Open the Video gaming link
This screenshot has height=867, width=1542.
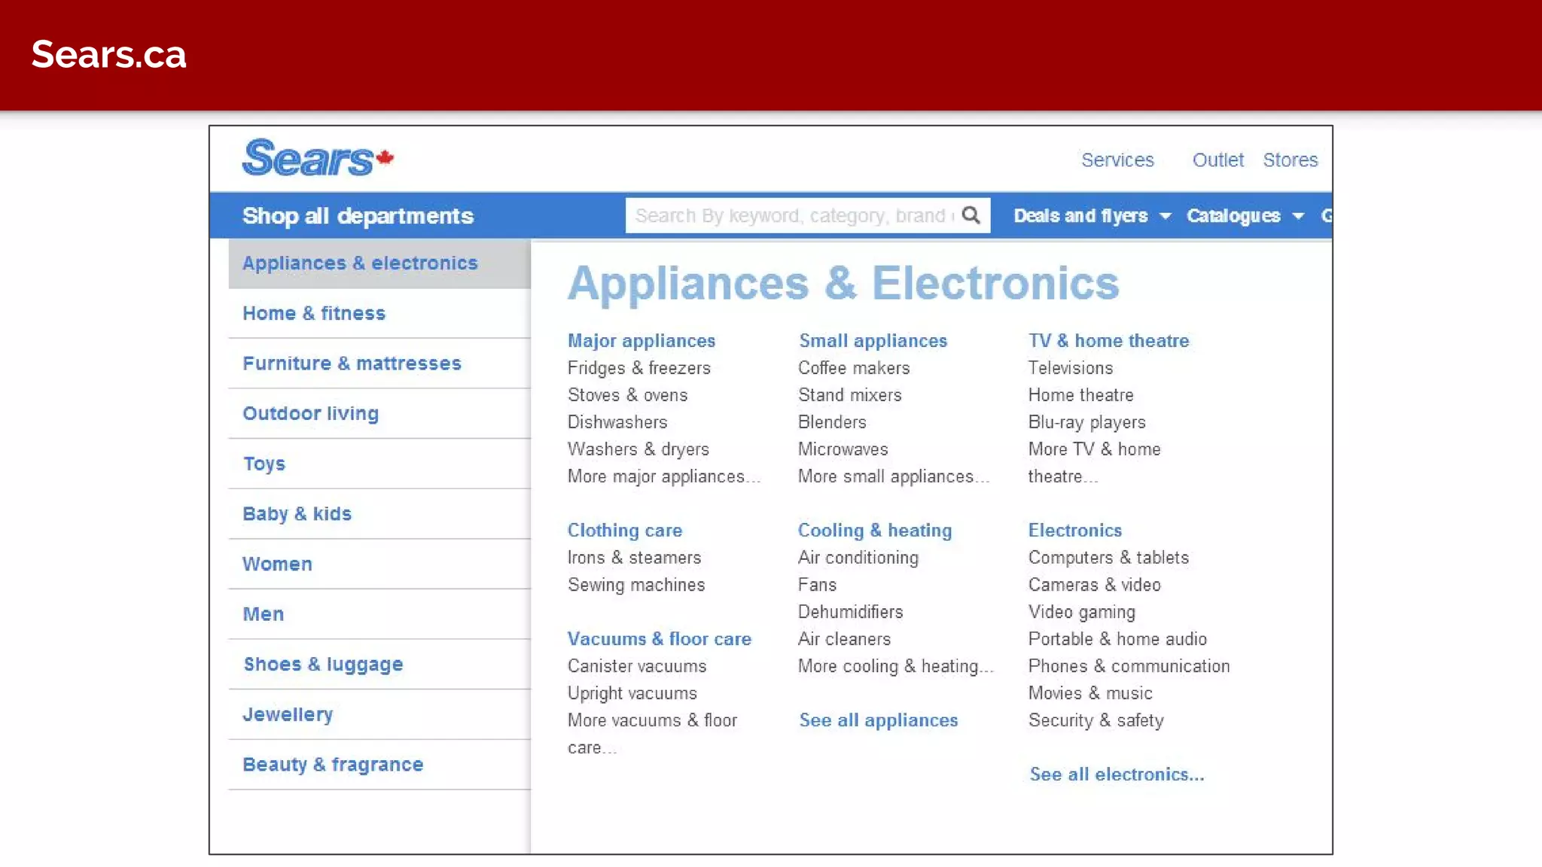[x=1081, y=612]
